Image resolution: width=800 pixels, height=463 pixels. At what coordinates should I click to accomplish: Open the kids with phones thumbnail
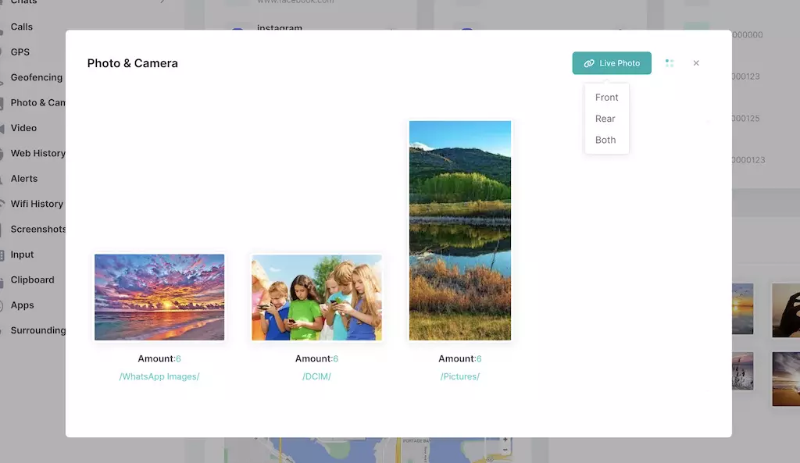[x=316, y=297]
